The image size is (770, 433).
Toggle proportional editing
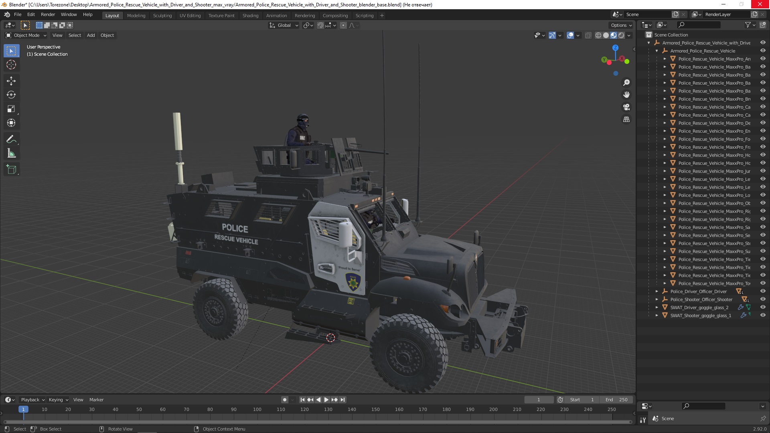pyautogui.click(x=343, y=25)
